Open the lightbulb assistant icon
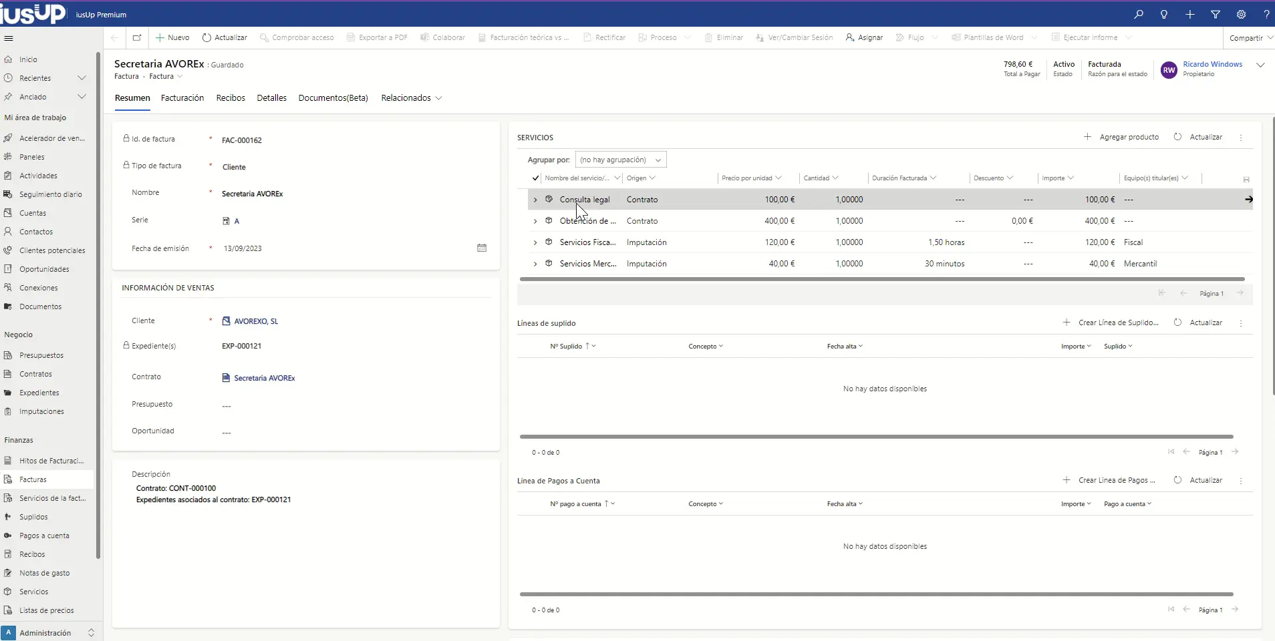Screen dimensions: 1275x641 (1164, 14)
